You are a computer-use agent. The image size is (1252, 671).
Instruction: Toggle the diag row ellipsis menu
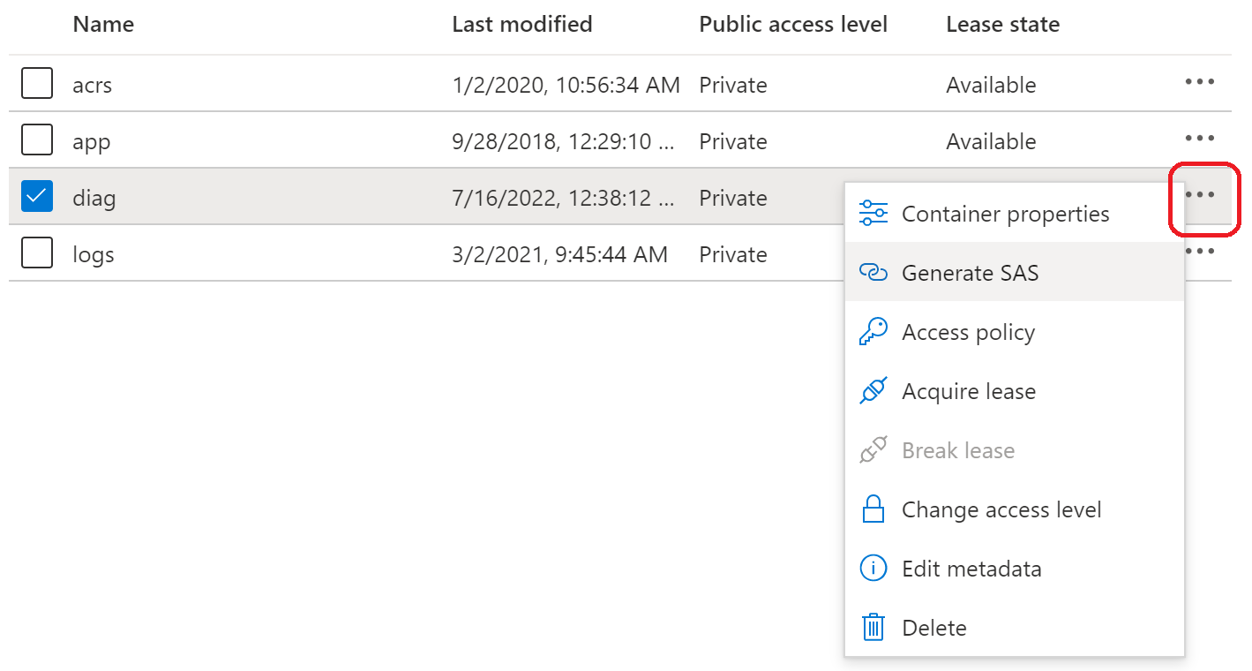(x=1199, y=195)
